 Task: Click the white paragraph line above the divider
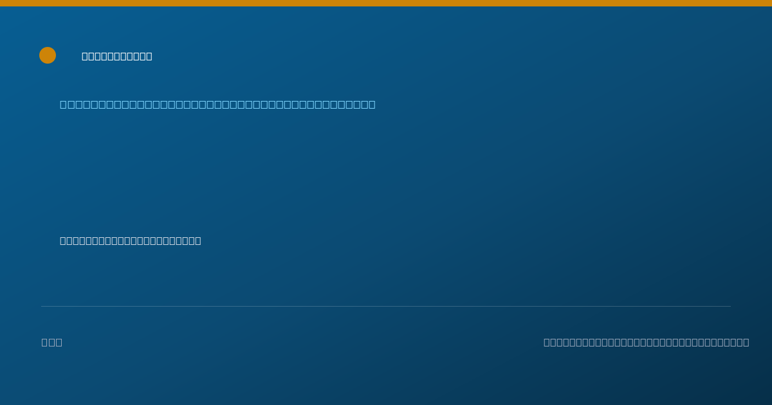click(x=131, y=240)
